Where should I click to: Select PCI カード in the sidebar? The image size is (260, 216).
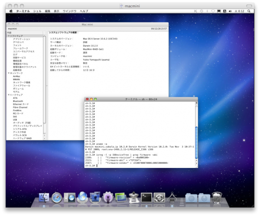coord(18,113)
